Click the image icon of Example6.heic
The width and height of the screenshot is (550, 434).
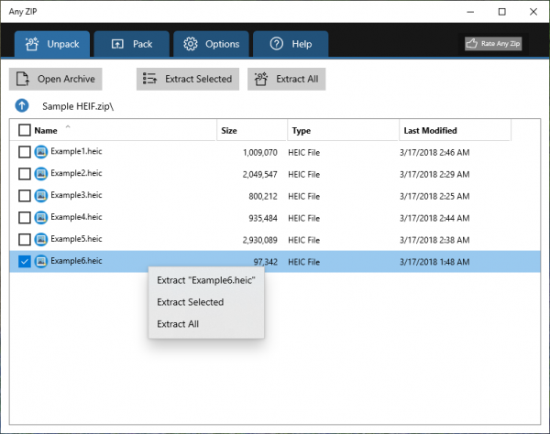coord(41,261)
